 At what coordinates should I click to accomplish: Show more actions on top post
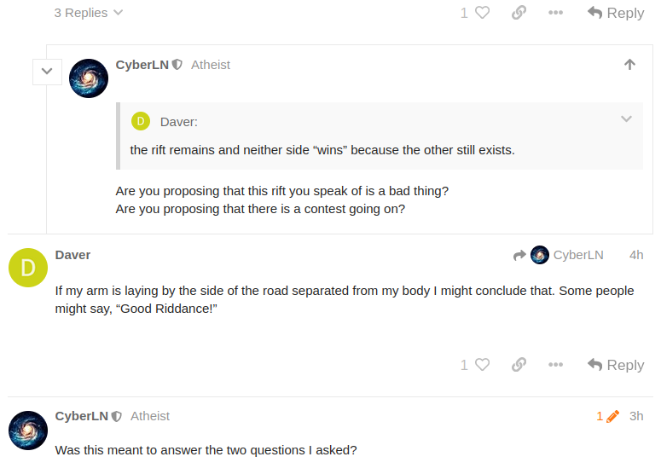(x=555, y=13)
